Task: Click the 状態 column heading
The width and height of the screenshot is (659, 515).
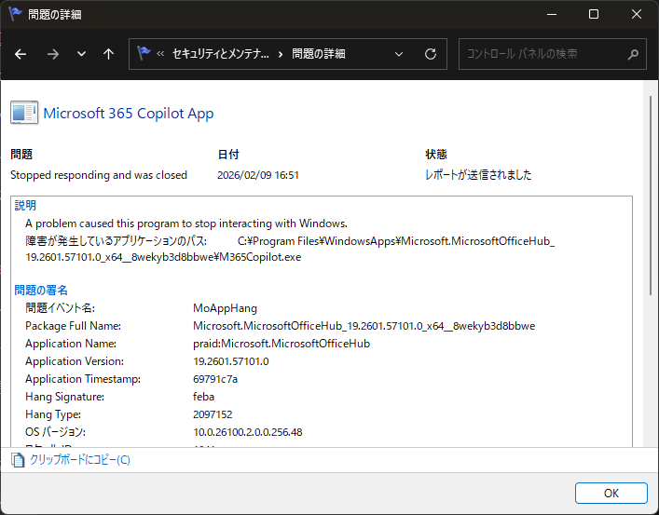Action: click(436, 155)
